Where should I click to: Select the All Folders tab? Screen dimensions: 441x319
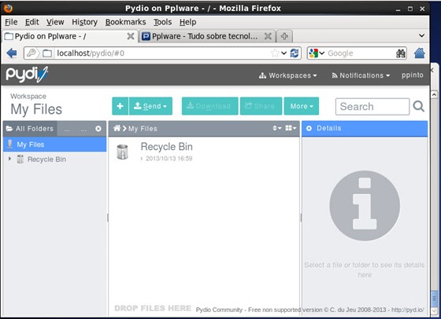point(30,129)
